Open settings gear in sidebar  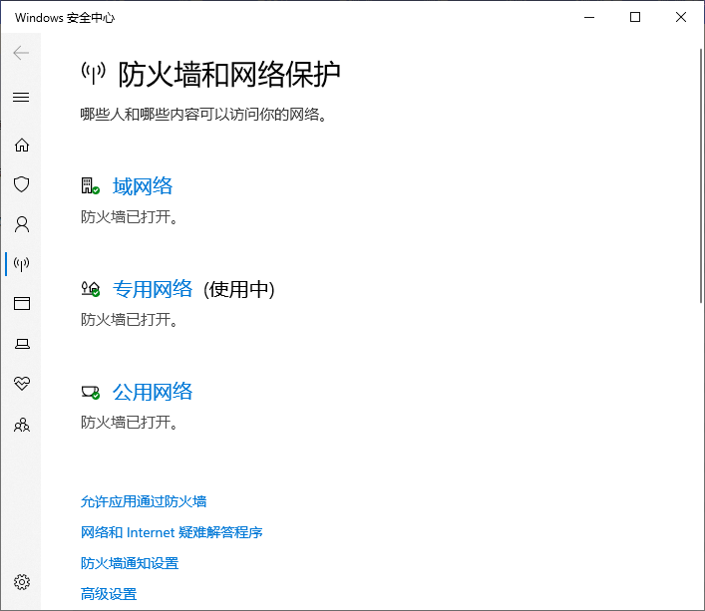pyautogui.click(x=22, y=582)
